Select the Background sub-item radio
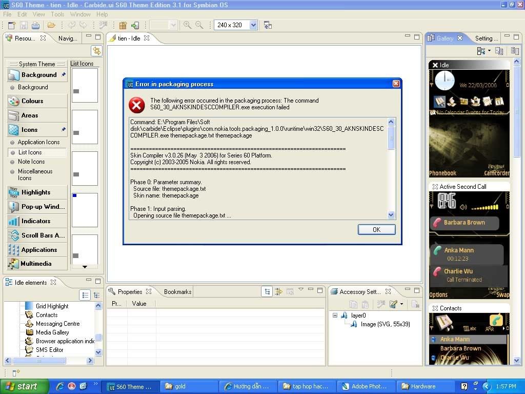 [29, 87]
